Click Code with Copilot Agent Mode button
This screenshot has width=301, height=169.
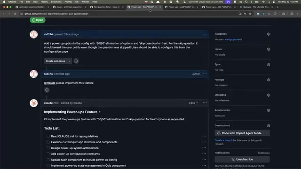(239, 133)
